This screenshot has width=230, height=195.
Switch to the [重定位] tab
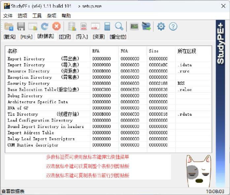coord(118,37)
